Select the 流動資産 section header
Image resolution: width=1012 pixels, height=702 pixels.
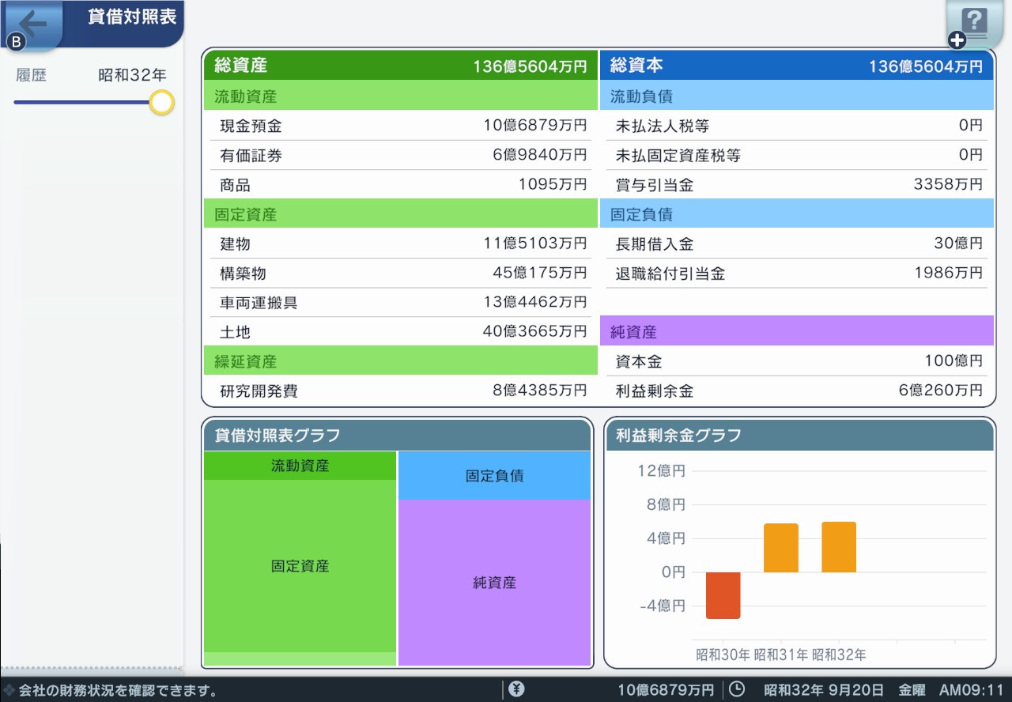pyautogui.click(x=401, y=96)
